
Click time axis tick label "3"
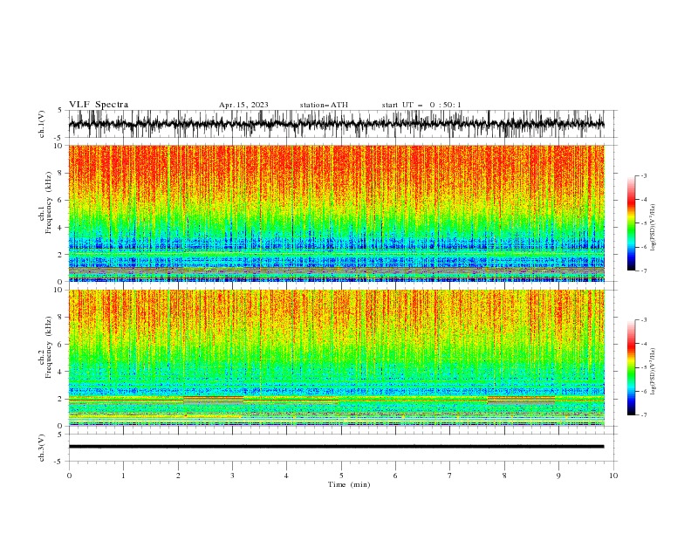point(232,476)
